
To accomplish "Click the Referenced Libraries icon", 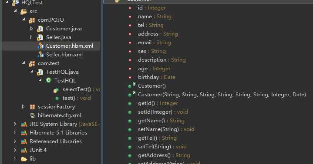I will click(x=24, y=142).
